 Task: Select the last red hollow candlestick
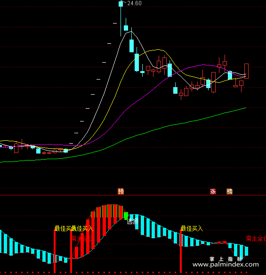246,71
